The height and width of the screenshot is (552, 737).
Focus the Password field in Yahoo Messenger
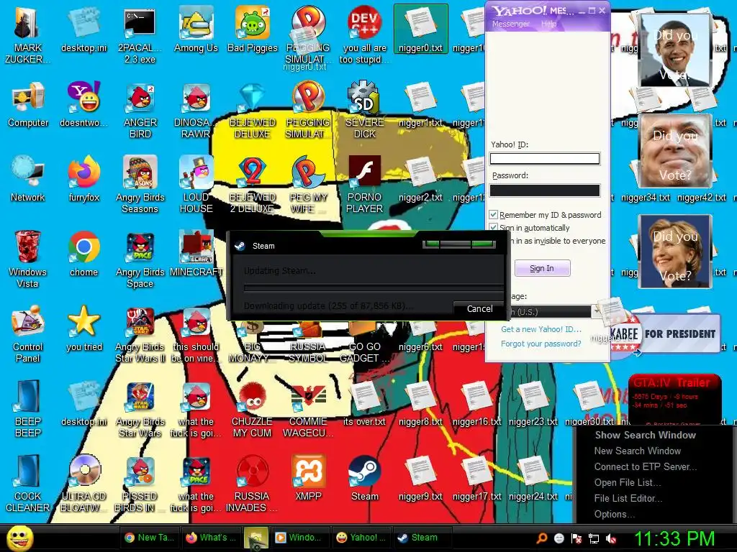(x=545, y=190)
